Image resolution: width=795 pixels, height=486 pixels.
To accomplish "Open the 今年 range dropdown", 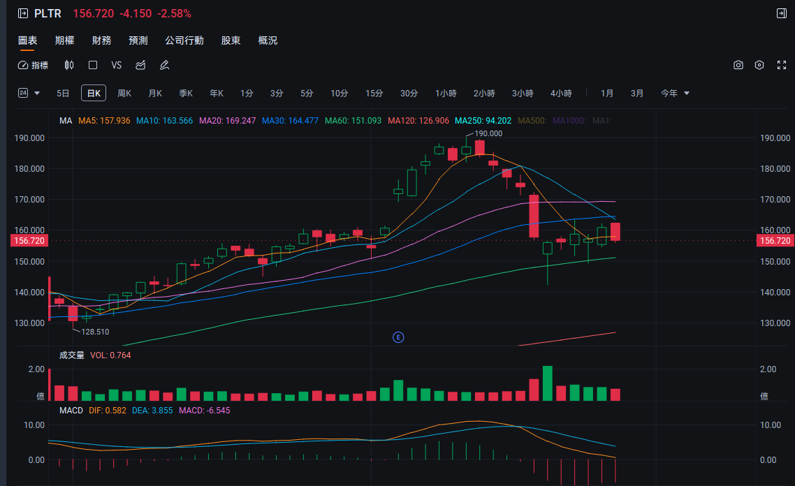I will coord(675,93).
